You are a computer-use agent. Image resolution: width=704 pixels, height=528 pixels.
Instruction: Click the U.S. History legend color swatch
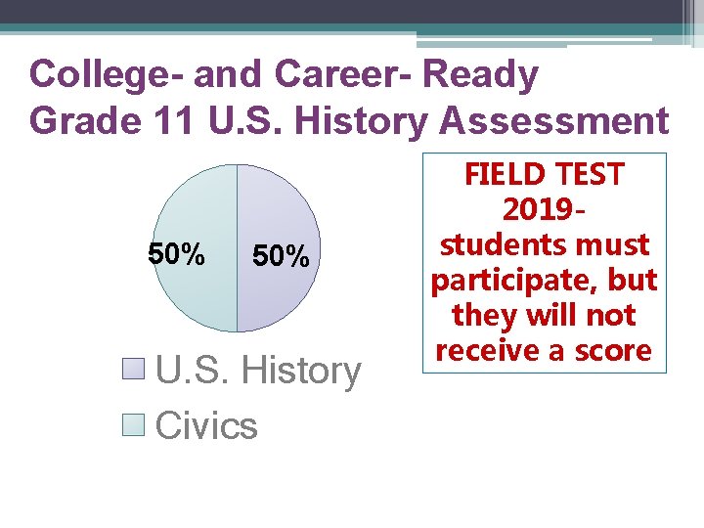point(133,369)
